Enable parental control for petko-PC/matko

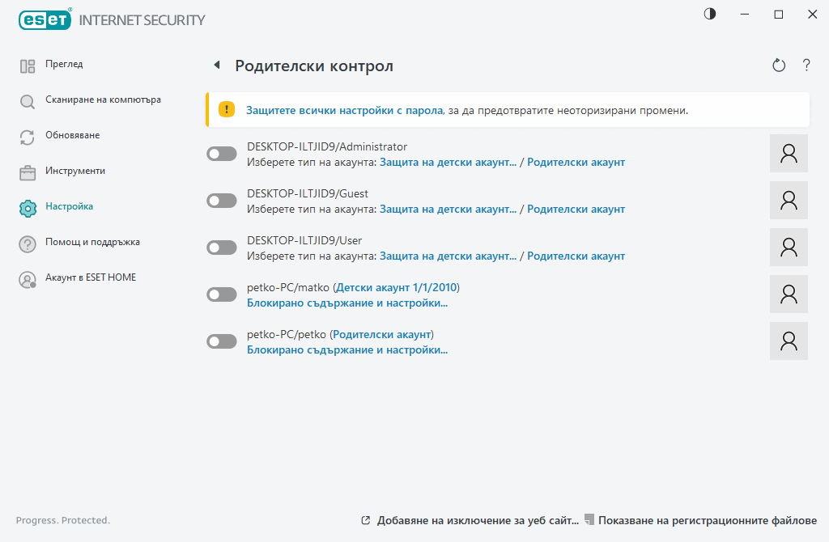pyautogui.click(x=221, y=294)
